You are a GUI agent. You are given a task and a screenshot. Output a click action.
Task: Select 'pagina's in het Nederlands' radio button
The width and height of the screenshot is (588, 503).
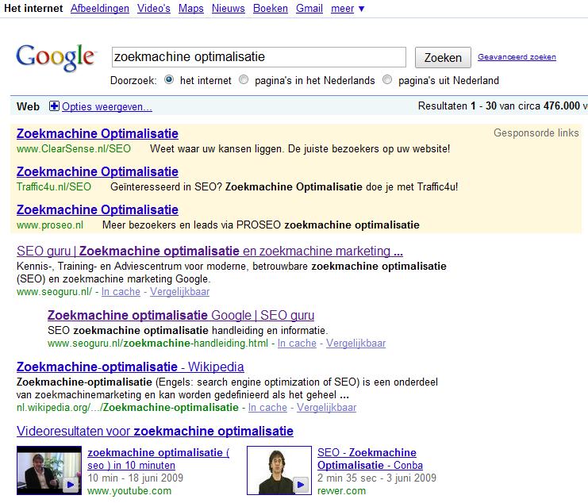[244, 79]
